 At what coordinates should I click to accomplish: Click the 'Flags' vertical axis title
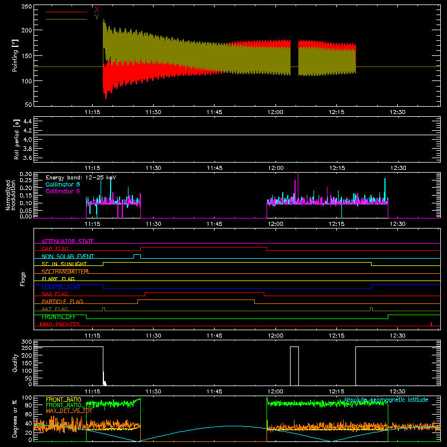[x=22, y=279]
